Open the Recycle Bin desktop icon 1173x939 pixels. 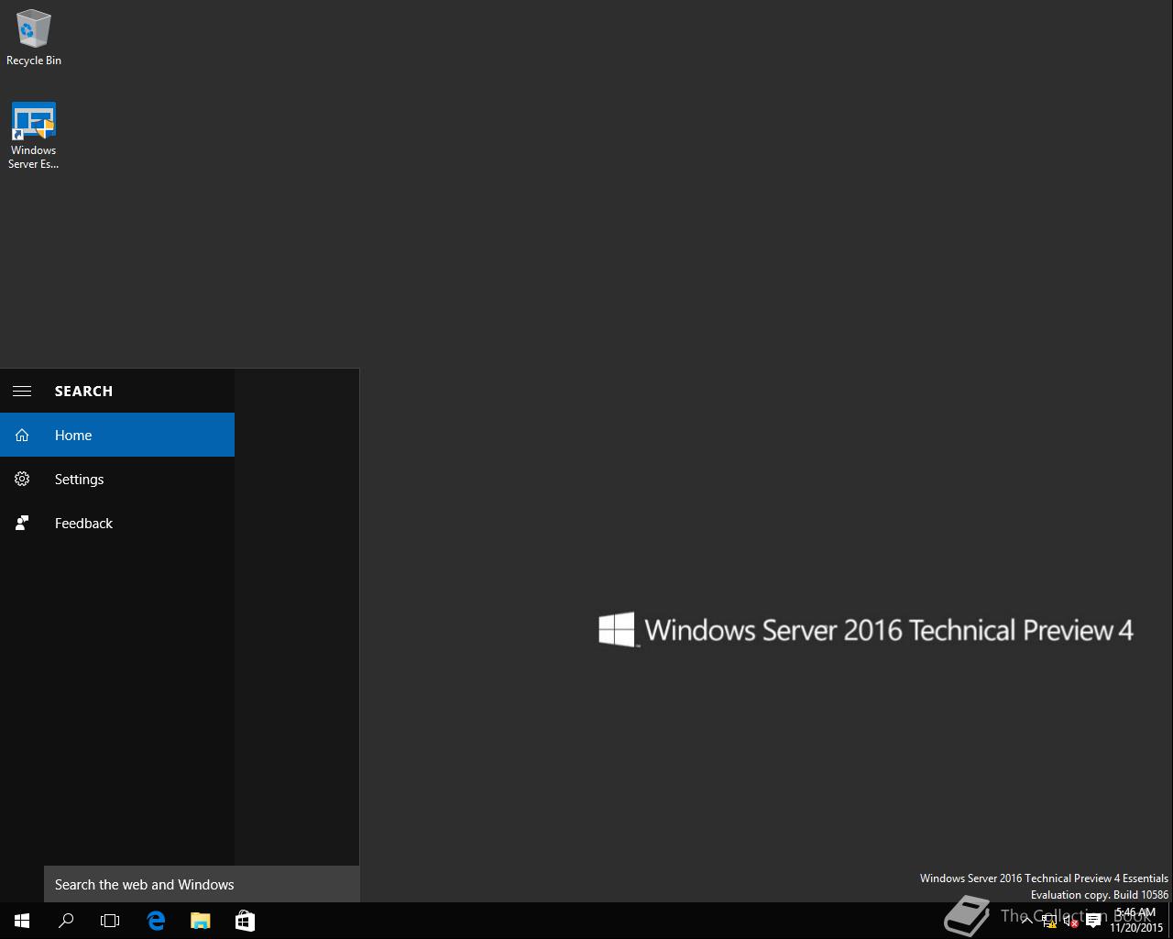pos(33,39)
